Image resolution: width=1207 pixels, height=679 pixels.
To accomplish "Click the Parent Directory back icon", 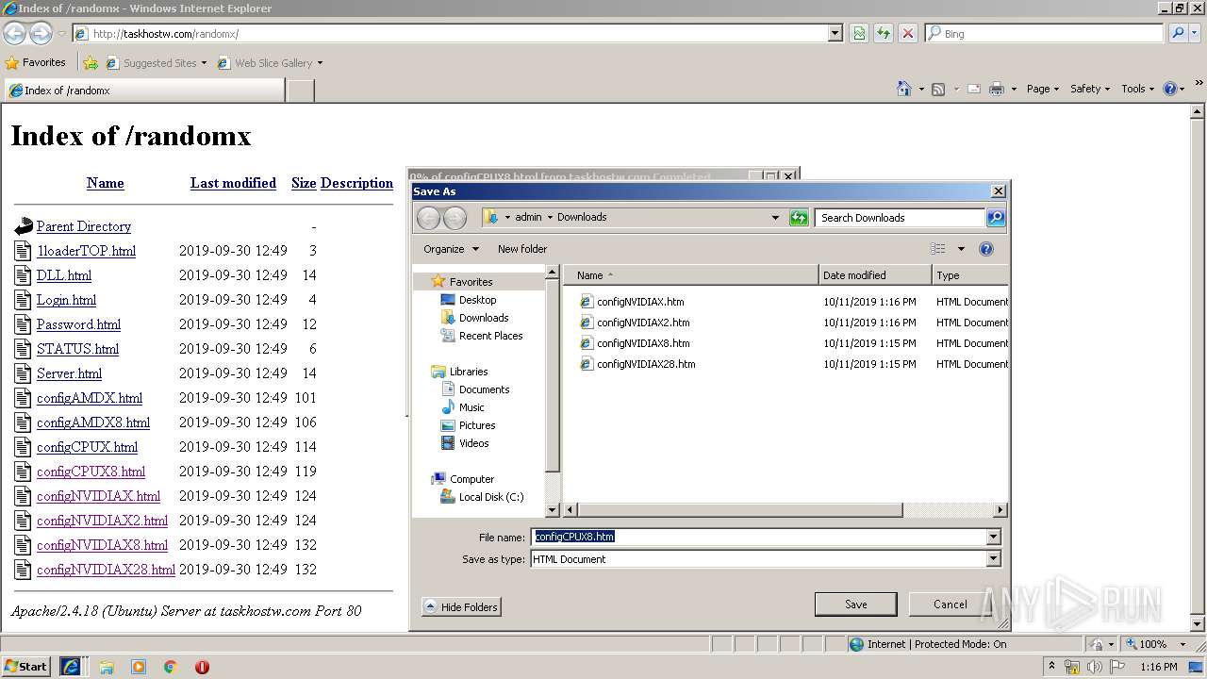I will click(24, 226).
